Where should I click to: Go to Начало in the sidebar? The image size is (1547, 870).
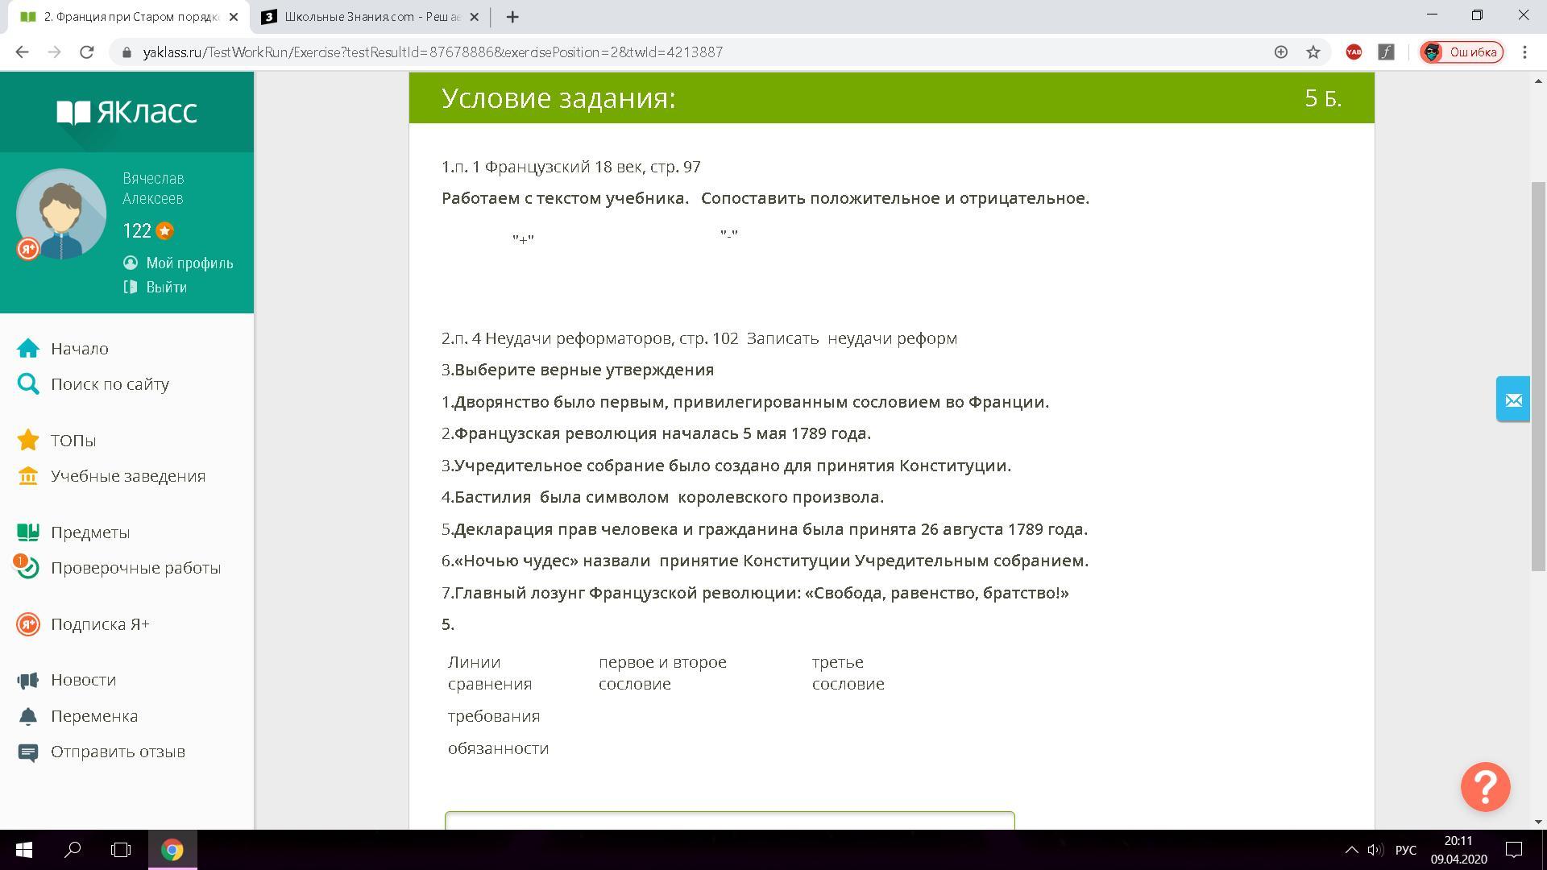79,349
